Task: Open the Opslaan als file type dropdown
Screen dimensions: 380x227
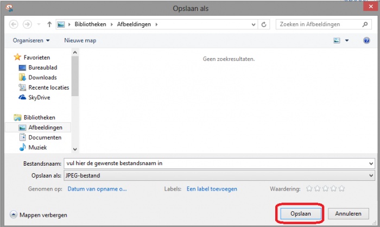Action: pyautogui.click(x=219, y=175)
